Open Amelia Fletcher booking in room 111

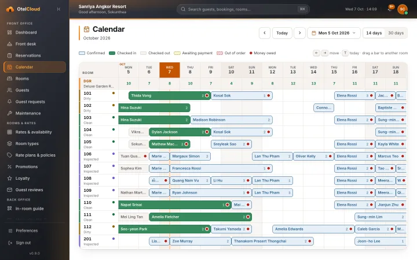(x=200, y=217)
